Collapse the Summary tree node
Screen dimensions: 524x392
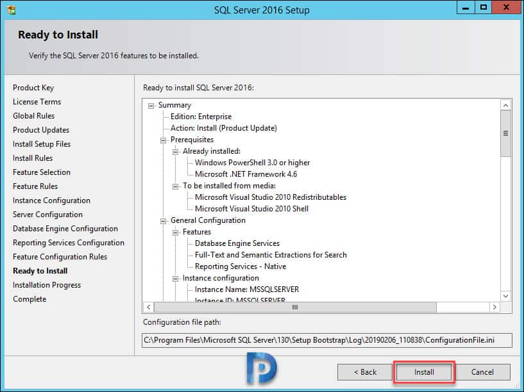151,106
